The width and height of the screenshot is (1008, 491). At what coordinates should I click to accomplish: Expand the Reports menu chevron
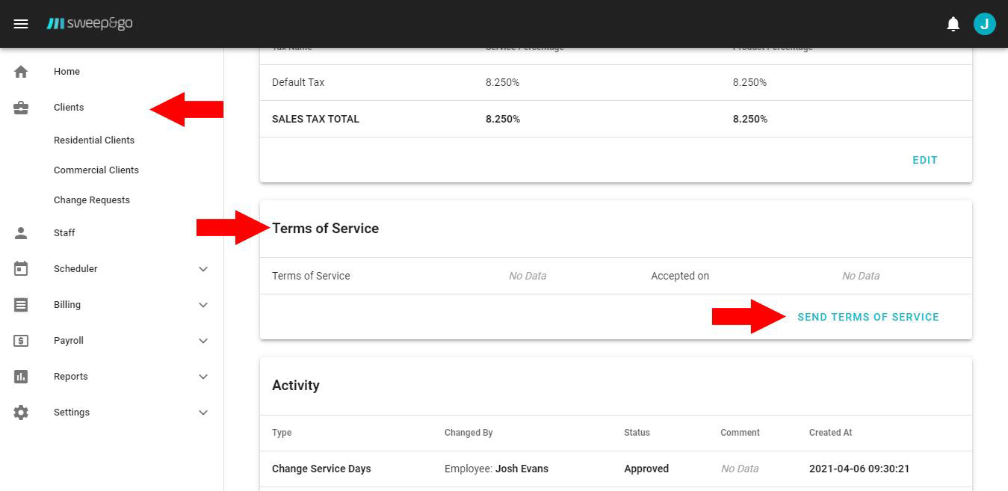click(x=203, y=377)
